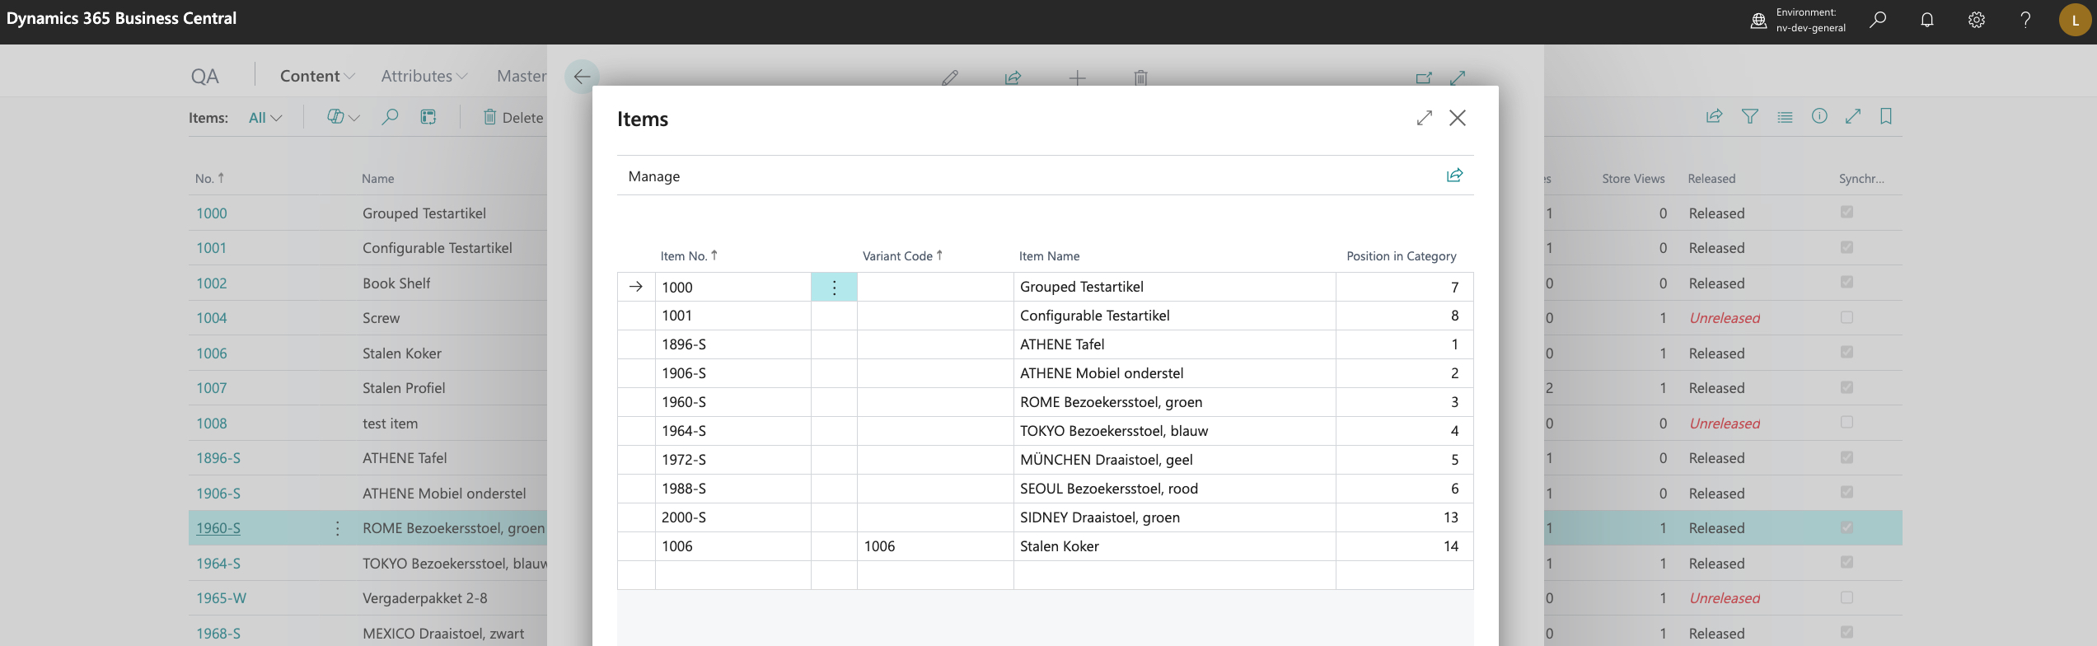Click the Store Views column header
This screenshot has width=2097, height=646.
point(1633,179)
